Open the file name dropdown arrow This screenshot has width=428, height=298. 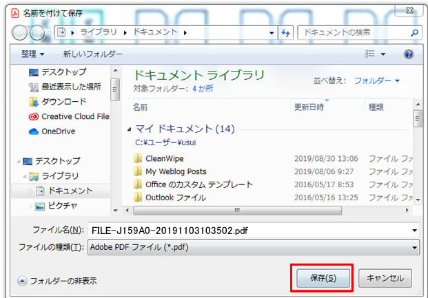click(414, 231)
